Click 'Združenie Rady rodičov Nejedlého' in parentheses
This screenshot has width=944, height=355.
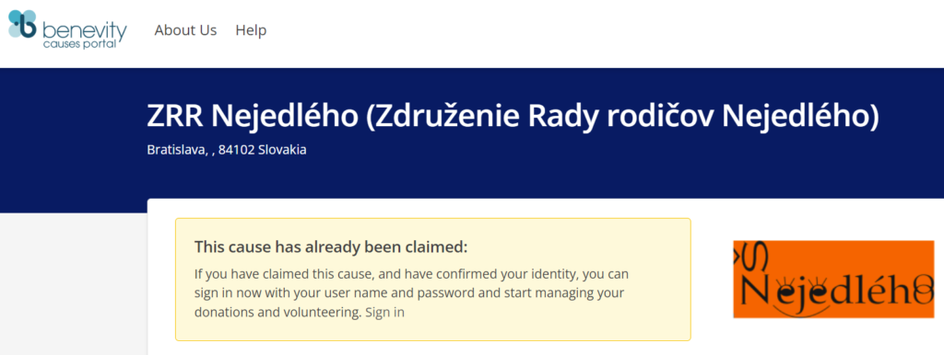point(622,116)
